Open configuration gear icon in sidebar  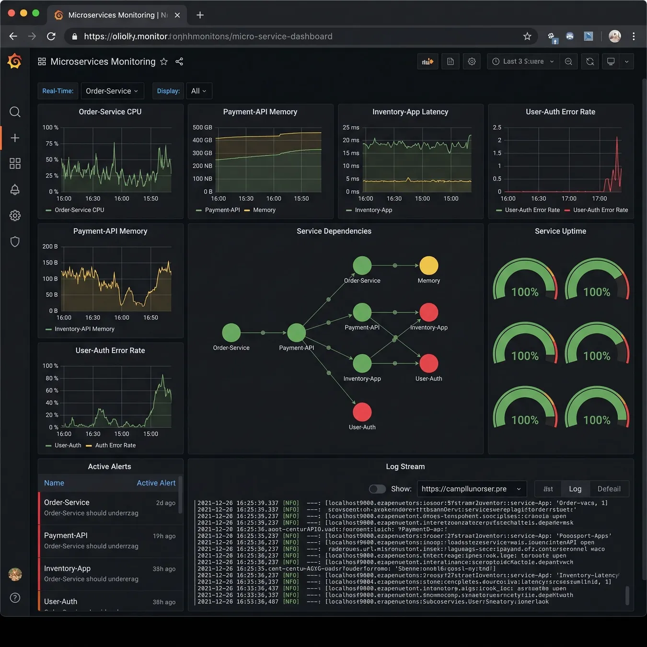15,216
